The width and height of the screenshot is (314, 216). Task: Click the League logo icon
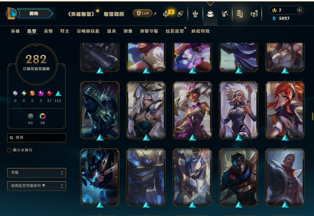[11, 13]
